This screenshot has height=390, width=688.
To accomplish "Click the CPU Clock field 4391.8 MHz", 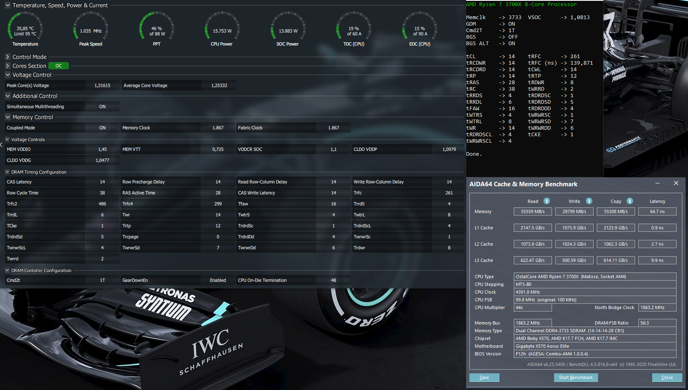I will (x=595, y=292).
